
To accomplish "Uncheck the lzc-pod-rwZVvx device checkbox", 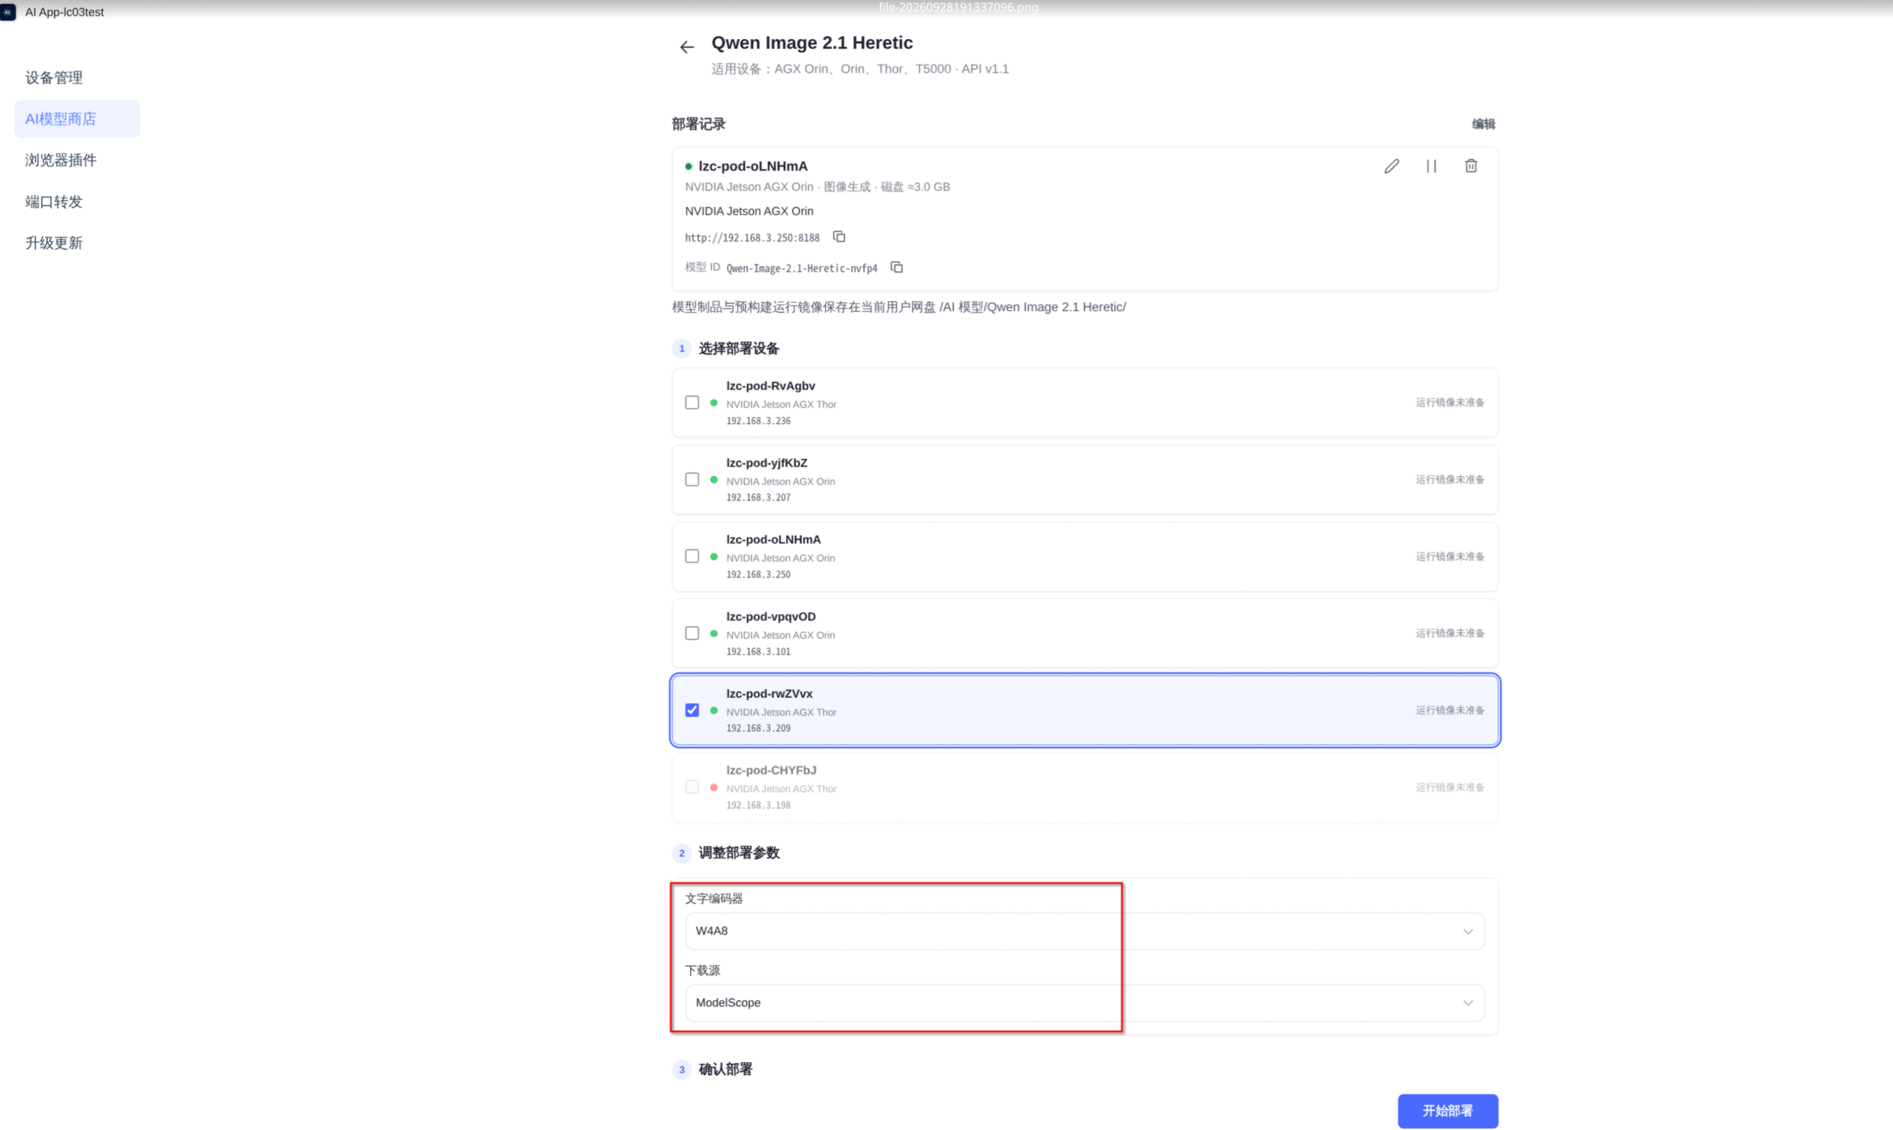I will [x=691, y=710].
